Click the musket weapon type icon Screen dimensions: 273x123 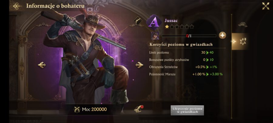tap(138, 21)
